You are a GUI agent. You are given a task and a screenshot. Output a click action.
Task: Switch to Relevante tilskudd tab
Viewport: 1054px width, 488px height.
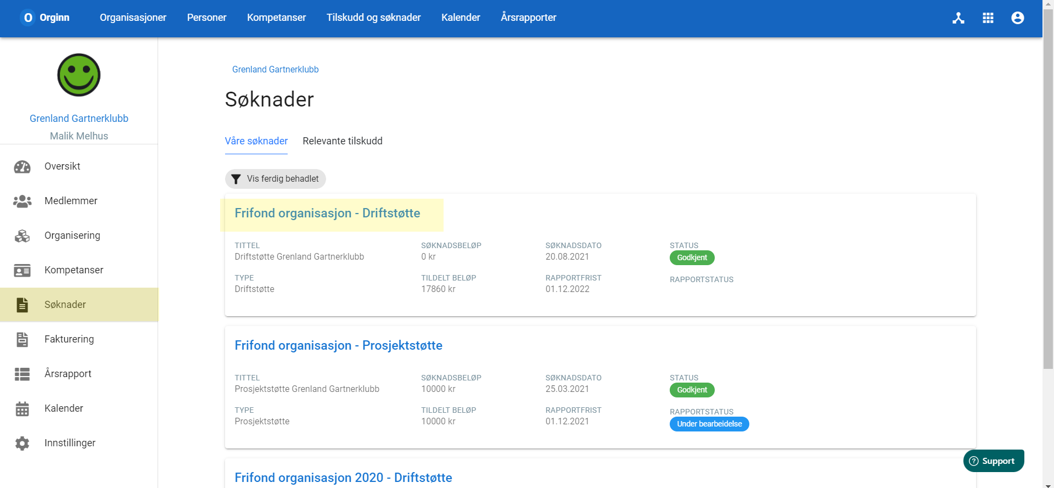[x=343, y=141]
